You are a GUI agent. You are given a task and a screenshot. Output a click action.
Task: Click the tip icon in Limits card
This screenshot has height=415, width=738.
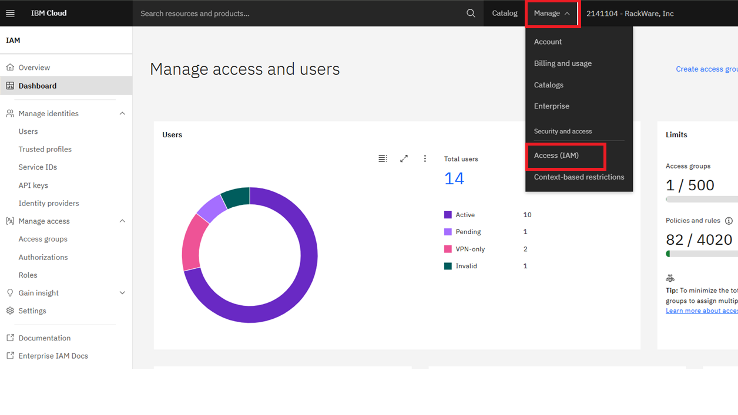click(x=670, y=278)
